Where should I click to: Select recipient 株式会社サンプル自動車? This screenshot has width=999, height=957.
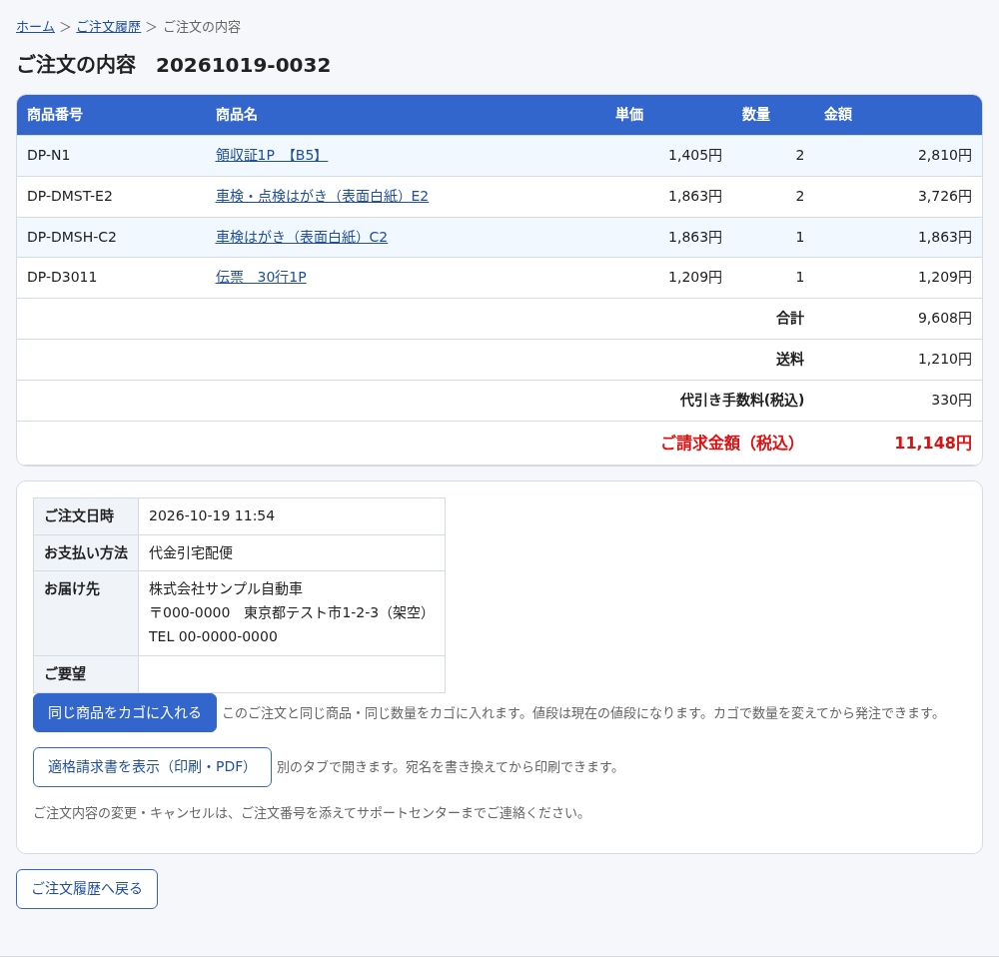point(226,588)
